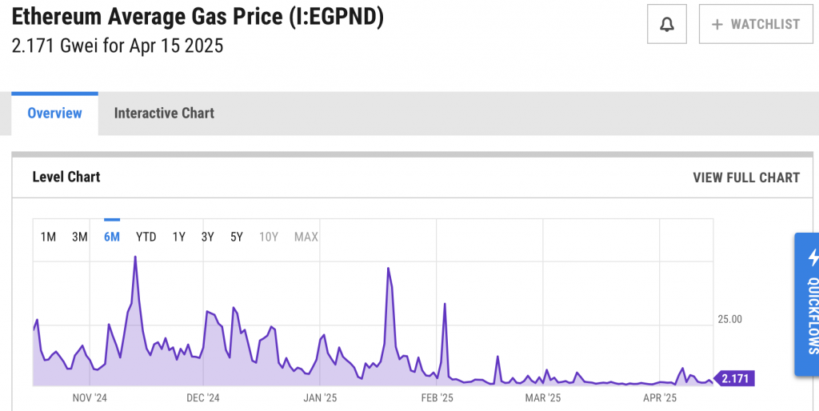Click the late-January spike on the chart
The width and height of the screenshot is (819, 411).
[388, 269]
